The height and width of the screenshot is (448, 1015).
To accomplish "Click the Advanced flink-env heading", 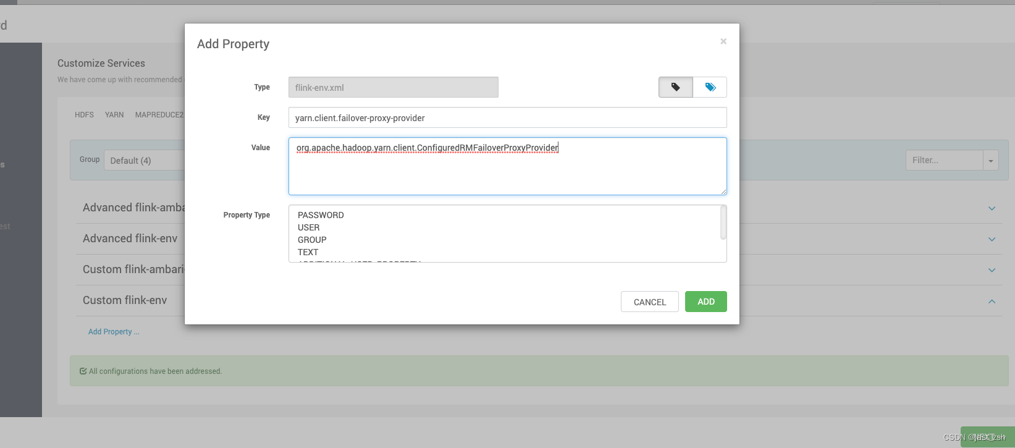I will [130, 239].
